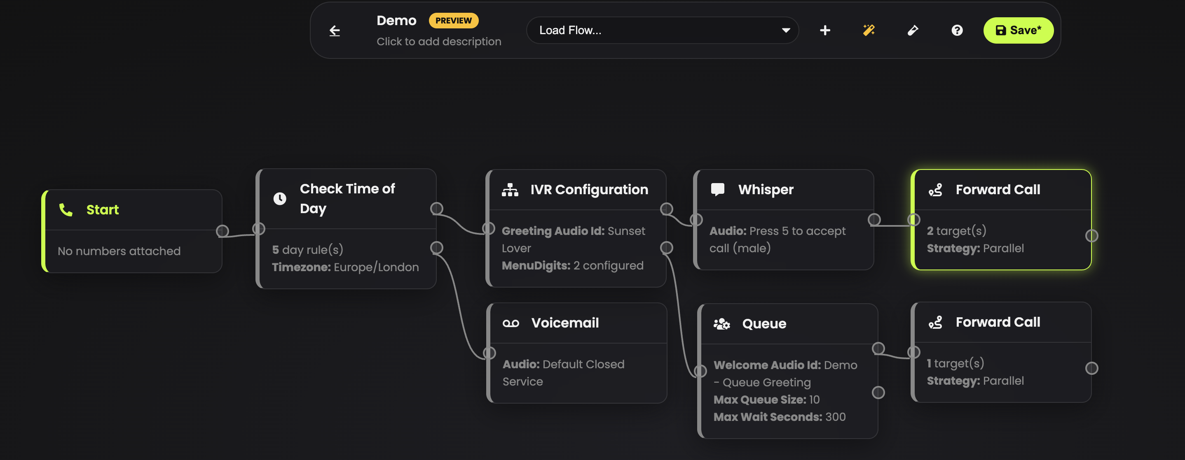Click 'Welcome Audio Id: Demo' text

pyautogui.click(x=785, y=365)
